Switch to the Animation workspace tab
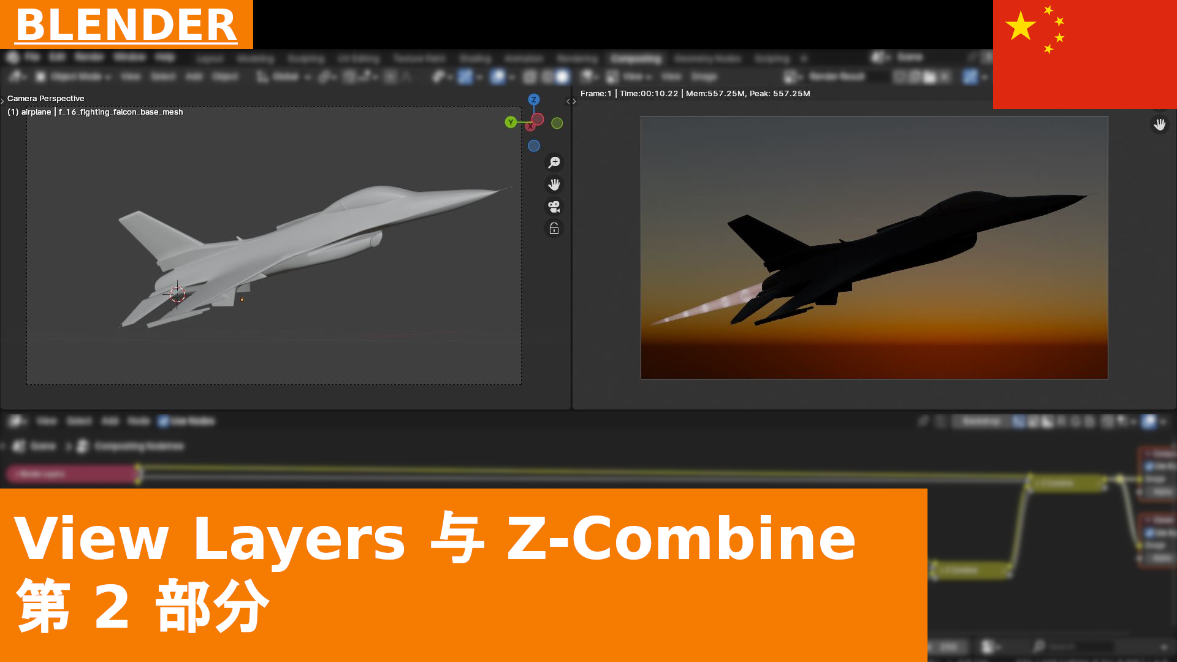The height and width of the screenshot is (662, 1177). (x=524, y=59)
